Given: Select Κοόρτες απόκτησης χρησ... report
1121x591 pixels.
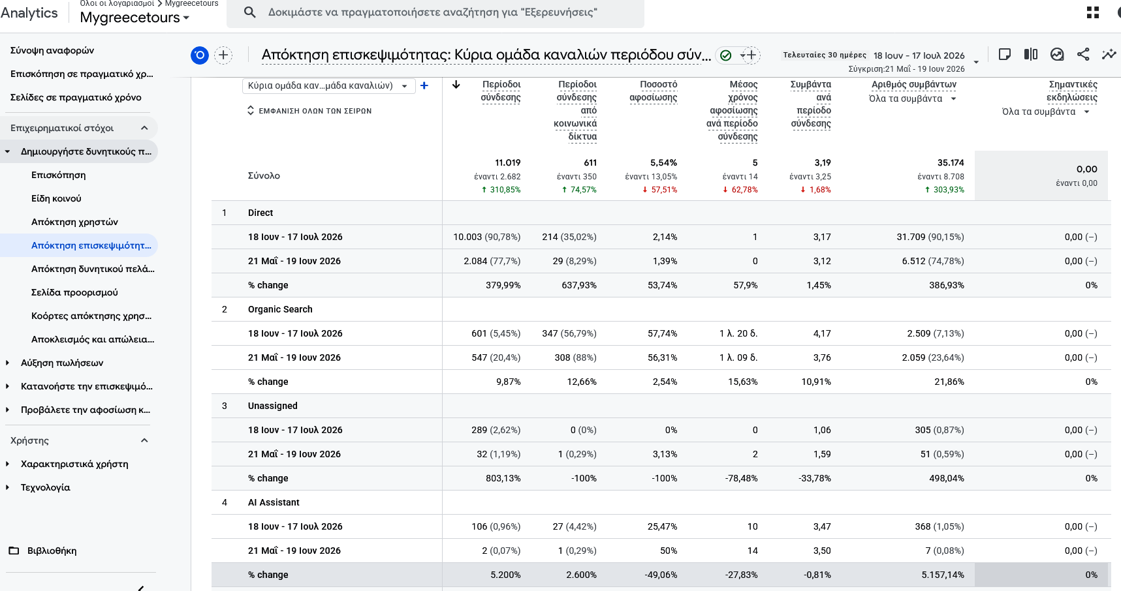Looking at the screenshot, I should 91,316.
